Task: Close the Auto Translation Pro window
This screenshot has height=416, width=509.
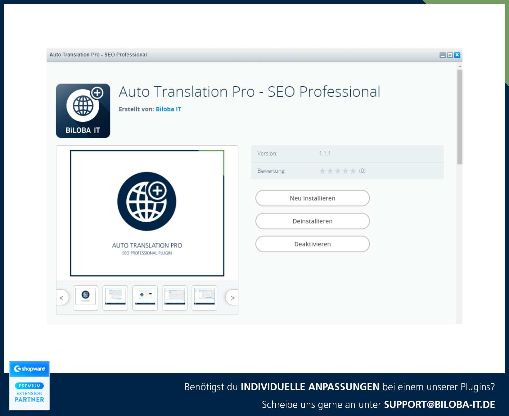Action: [457, 55]
